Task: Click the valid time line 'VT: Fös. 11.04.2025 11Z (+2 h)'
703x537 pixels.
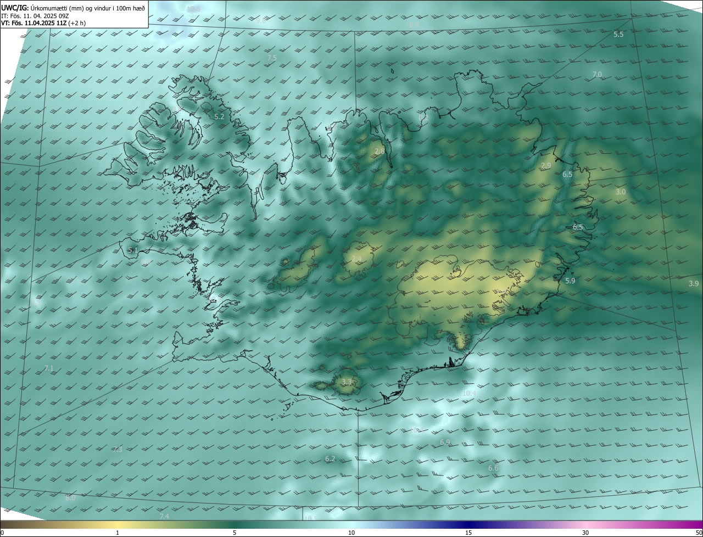Action: click(x=43, y=23)
